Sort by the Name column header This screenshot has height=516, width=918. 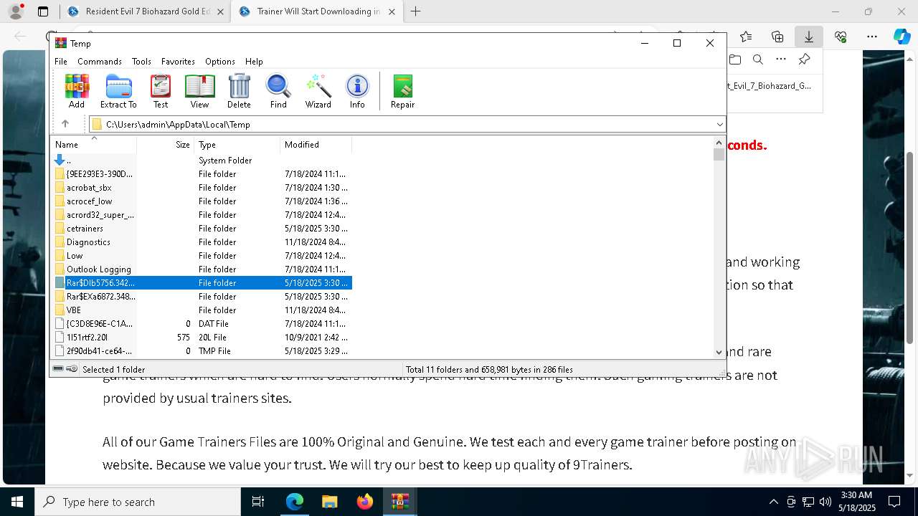coord(93,145)
